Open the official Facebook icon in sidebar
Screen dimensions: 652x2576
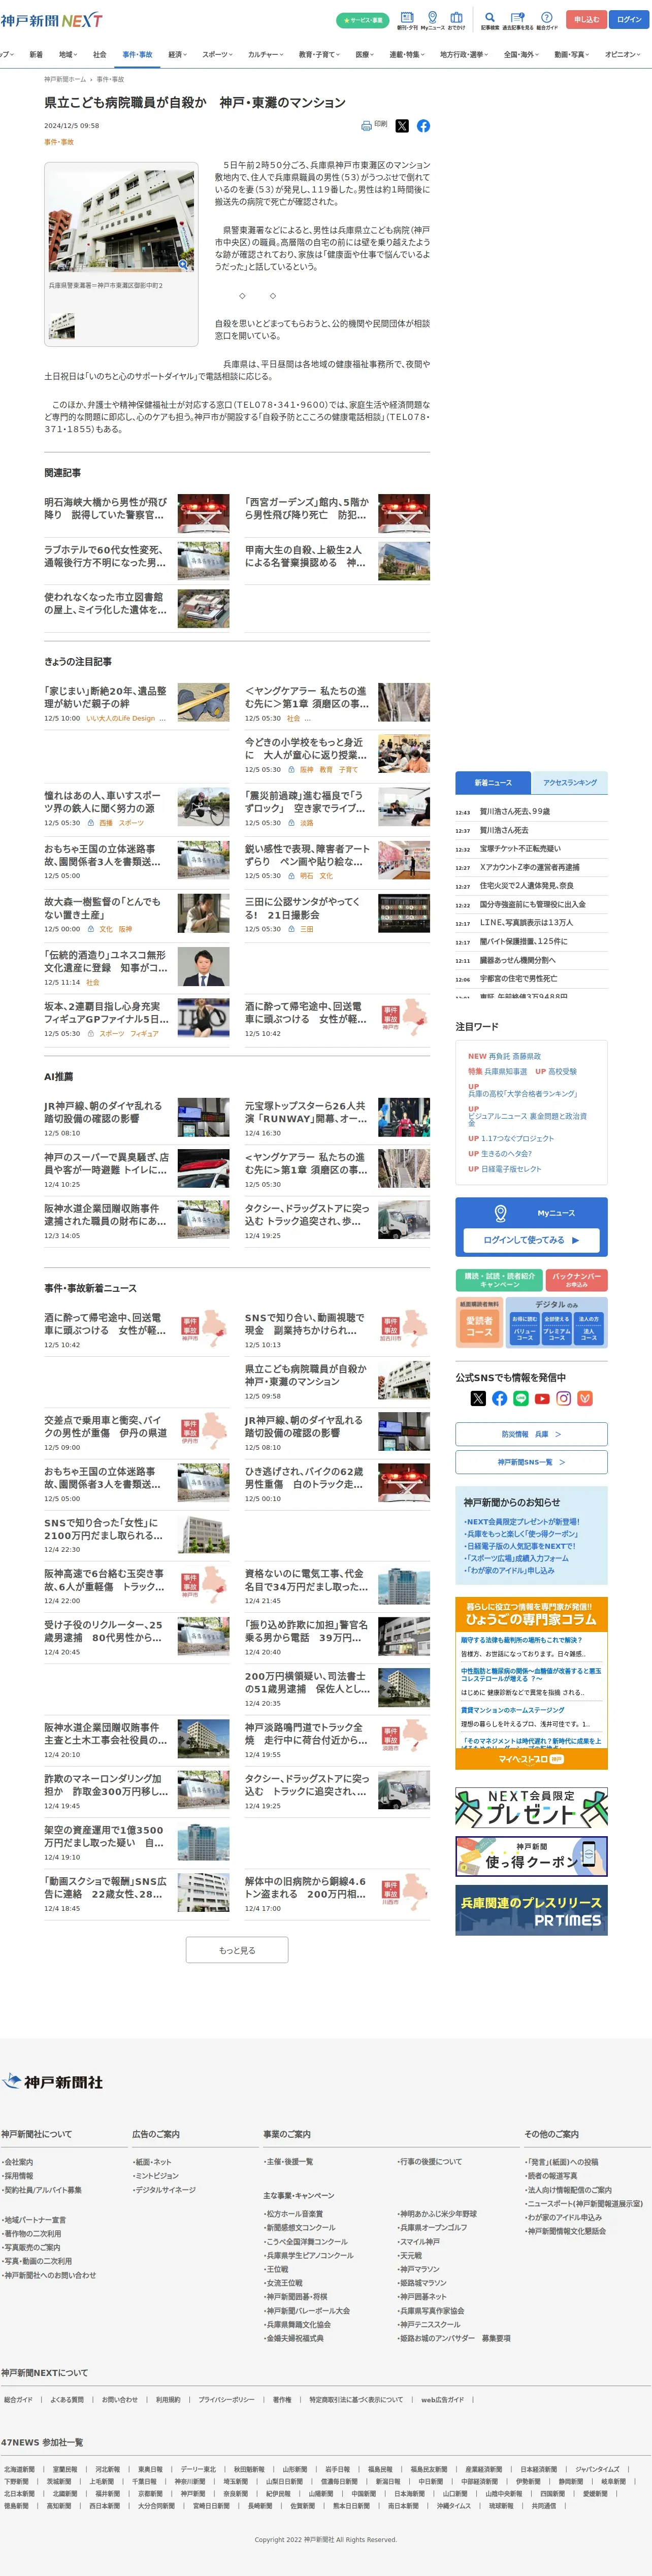(499, 1398)
